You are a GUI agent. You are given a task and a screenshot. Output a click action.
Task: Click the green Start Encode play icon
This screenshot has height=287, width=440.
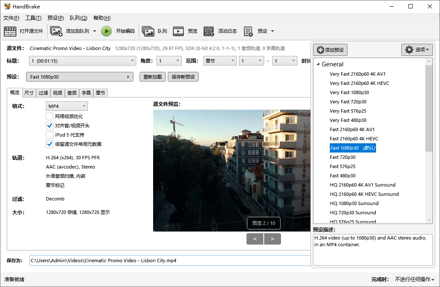106,31
